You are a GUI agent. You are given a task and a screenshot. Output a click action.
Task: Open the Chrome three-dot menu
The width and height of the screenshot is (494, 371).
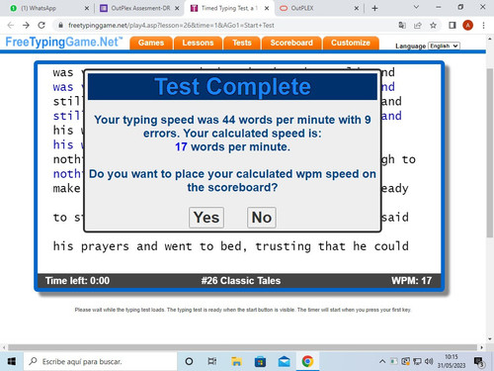pyautogui.click(x=483, y=26)
